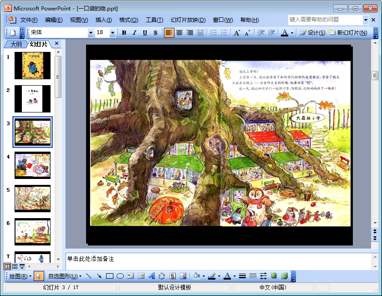Image resolution: width=382 pixels, height=296 pixels.
Task: Select slide 2 thumbnail
Action: click(x=32, y=99)
